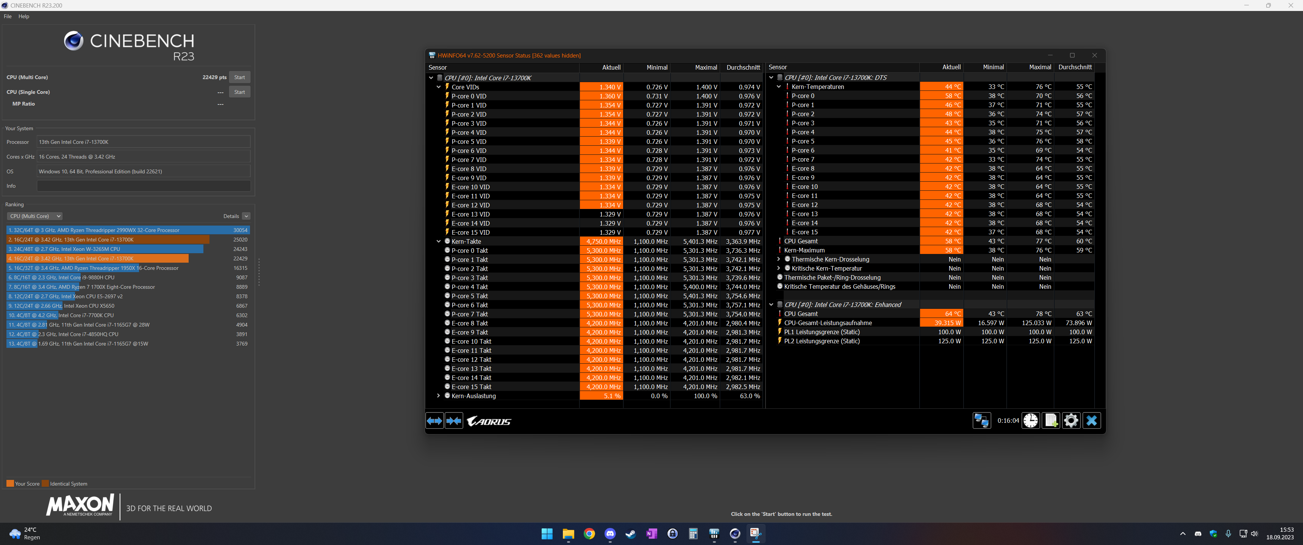
Task: Collapse the Core VIDs tree group
Action: point(439,87)
